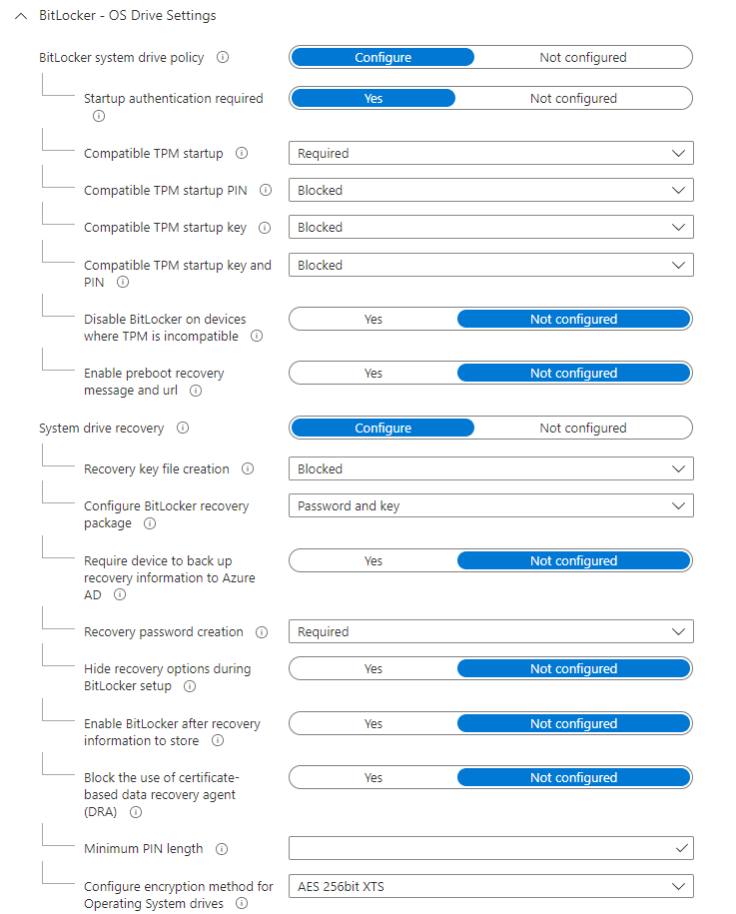The height and width of the screenshot is (914, 736).
Task: Enable device backup of recovery information to Azure AD
Action: click(x=372, y=560)
